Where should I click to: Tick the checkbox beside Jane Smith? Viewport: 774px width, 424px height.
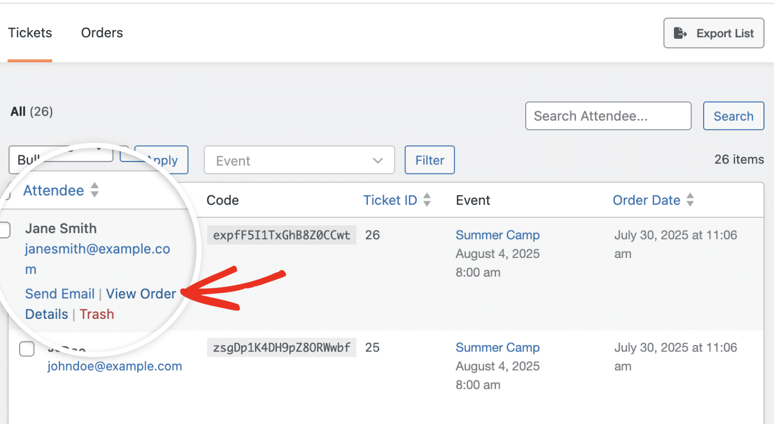(x=4, y=230)
